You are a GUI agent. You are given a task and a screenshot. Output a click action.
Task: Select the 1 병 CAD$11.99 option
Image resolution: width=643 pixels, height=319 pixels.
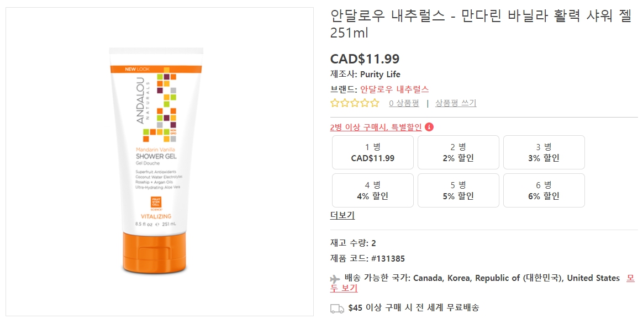(x=372, y=152)
